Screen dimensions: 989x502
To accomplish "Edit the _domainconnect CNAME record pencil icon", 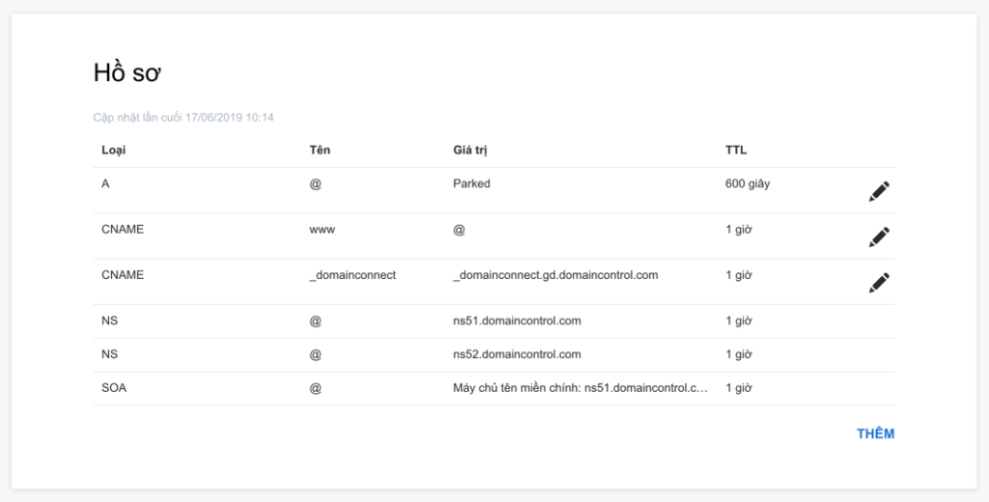I will coord(879,283).
